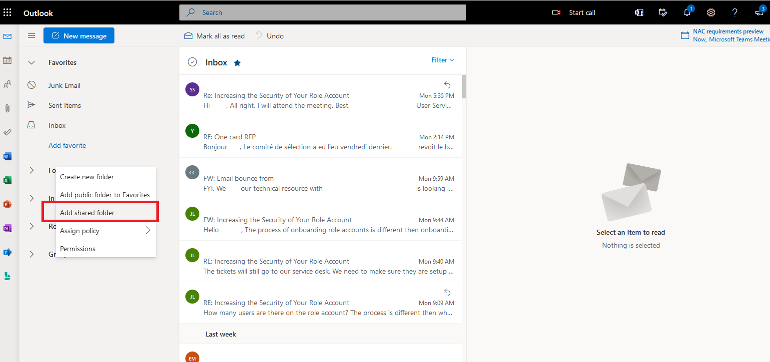Expand the Folders section chevron
The height and width of the screenshot is (362, 770).
click(31, 170)
